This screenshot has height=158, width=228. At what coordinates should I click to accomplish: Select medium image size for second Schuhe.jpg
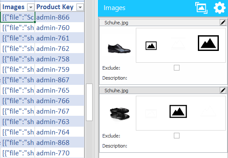[178, 111]
